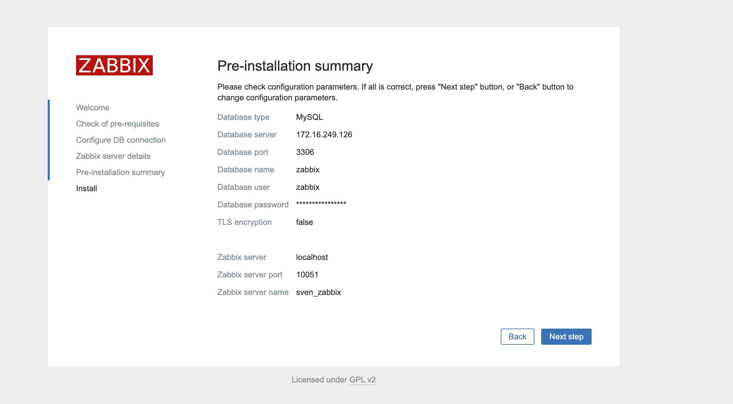Go to Zabbix server details step
733x404 pixels.
coord(113,156)
